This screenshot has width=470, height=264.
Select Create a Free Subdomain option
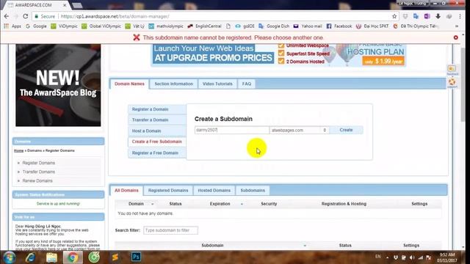(157, 142)
